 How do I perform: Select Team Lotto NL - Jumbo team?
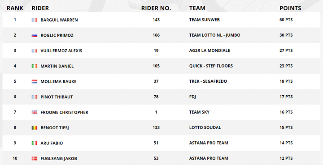(x=214, y=35)
